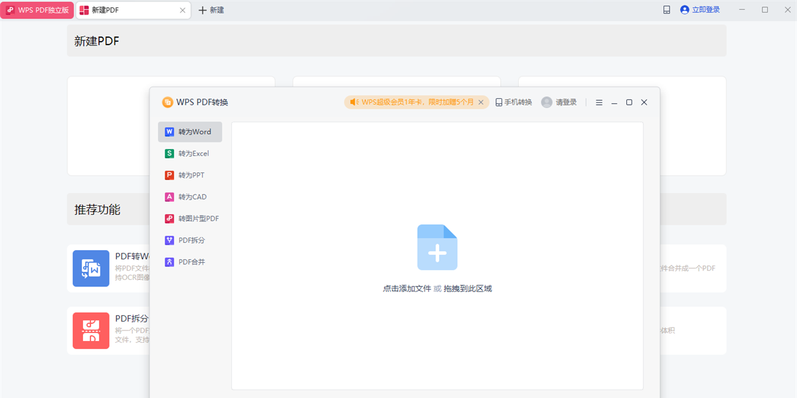Open PDF拆分 in the converter sidebar
The width and height of the screenshot is (797, 398).
click(190, 240)
